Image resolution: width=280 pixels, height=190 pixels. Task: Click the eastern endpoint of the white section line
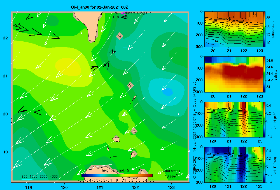click(179, 114)
